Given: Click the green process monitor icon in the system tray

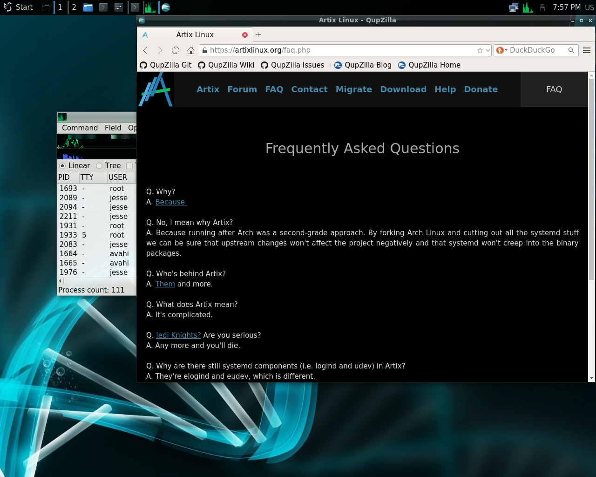Looking at the screenshot, I should (528, 7).
